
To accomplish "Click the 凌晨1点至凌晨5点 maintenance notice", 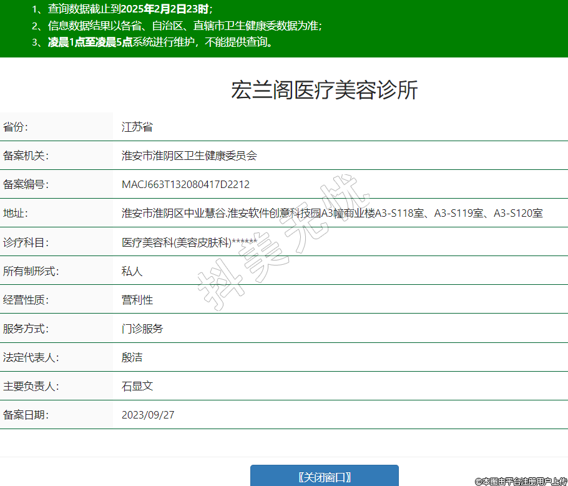I will tap(160, 42).
